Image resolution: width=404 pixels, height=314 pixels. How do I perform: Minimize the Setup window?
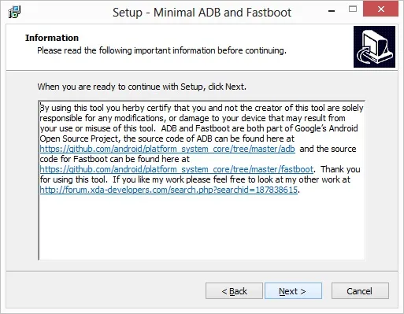(x=332, y=11)
